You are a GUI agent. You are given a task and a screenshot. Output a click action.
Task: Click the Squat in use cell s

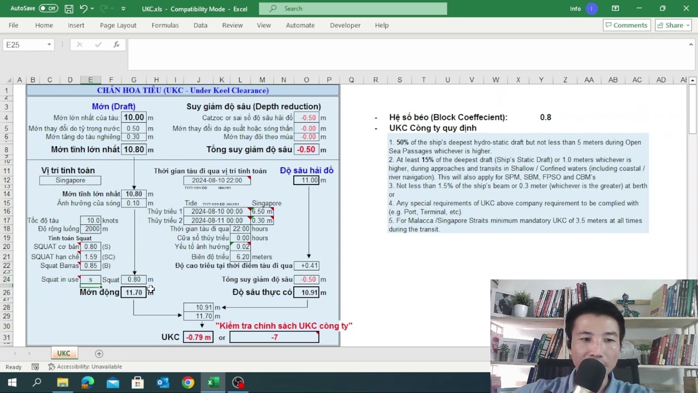click(x=91, y=279)
